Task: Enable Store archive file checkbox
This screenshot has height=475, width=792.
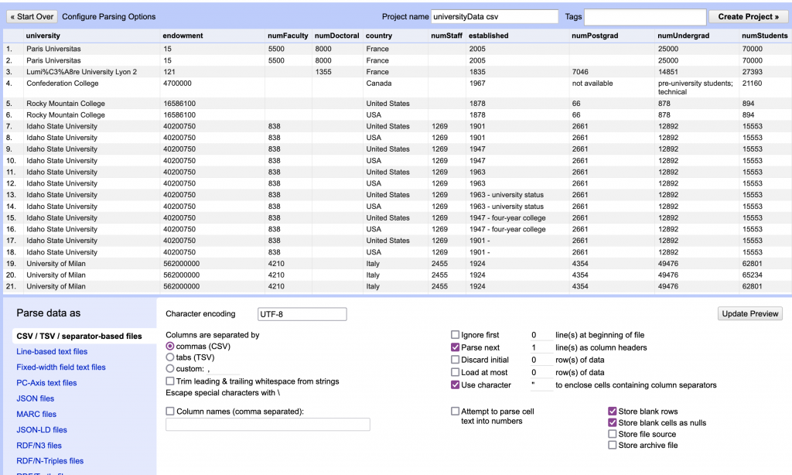Action: click(x=613, y=445)
